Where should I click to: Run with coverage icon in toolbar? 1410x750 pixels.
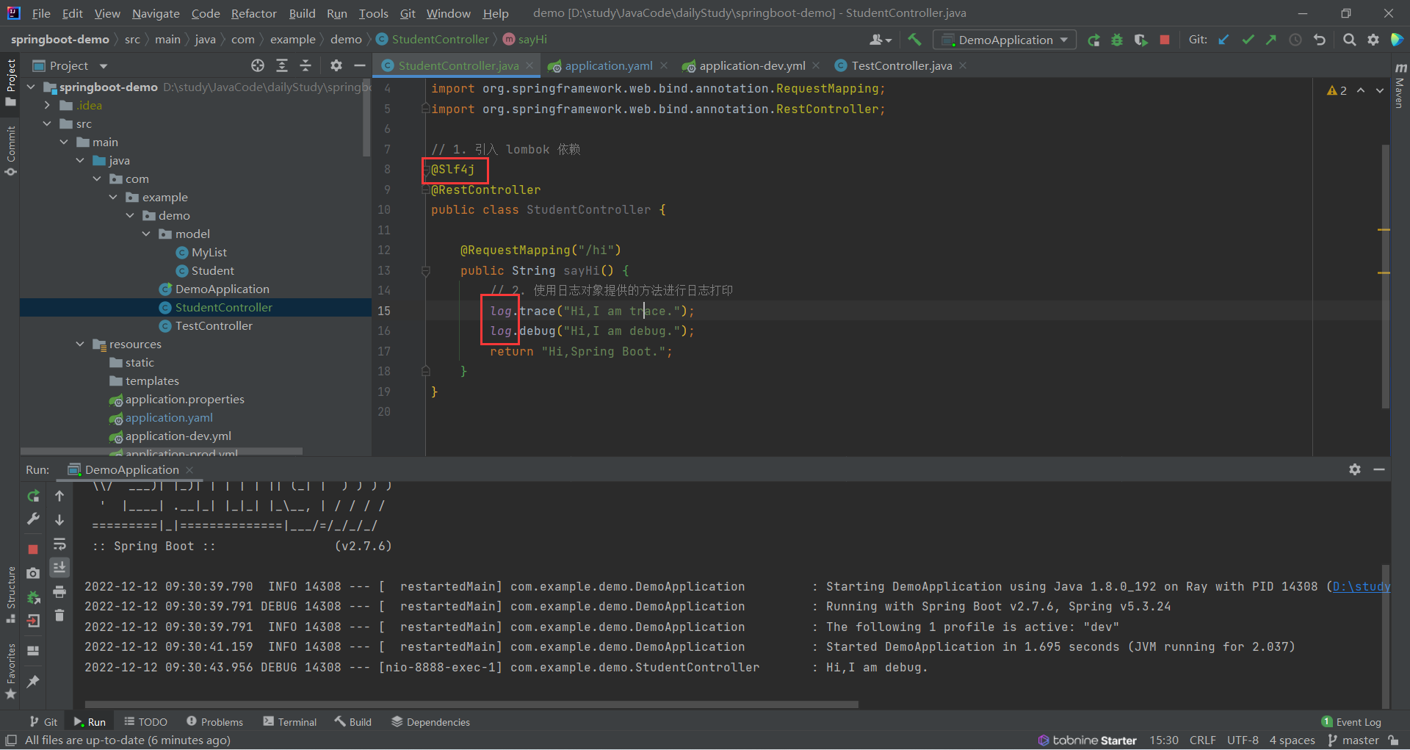pyautogui.click(x=1140, y=40)
